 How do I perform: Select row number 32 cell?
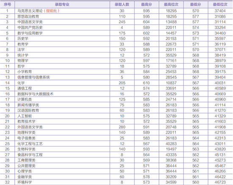pyautogui.click(x=7, y=182)
